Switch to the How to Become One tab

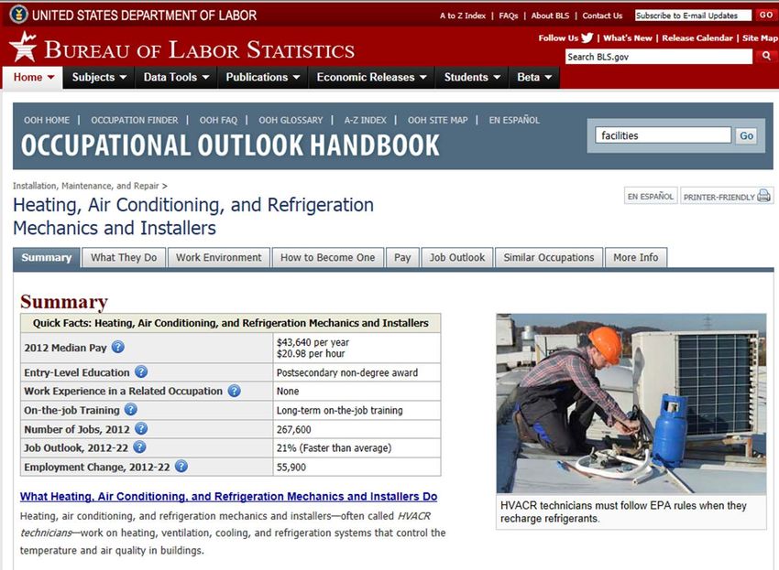(x=328, y=257)
